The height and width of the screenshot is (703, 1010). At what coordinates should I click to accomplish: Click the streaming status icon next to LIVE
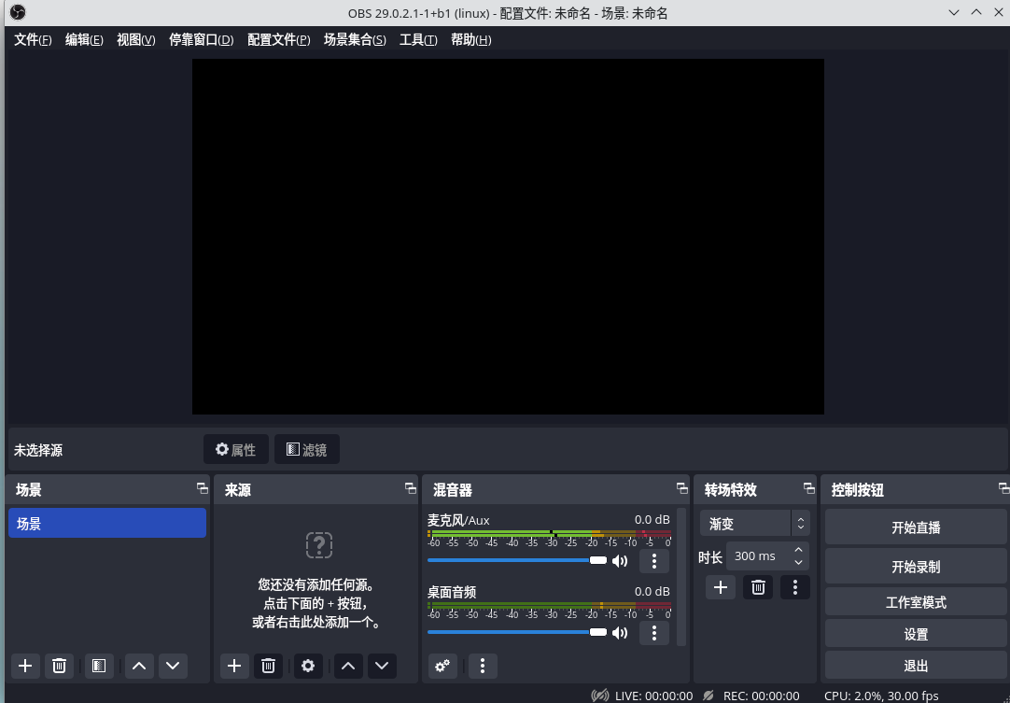[599, 696]
